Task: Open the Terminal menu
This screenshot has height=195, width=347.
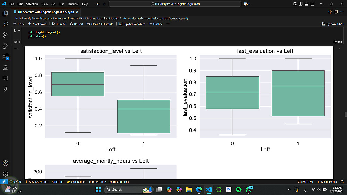Action: [73, 4]
